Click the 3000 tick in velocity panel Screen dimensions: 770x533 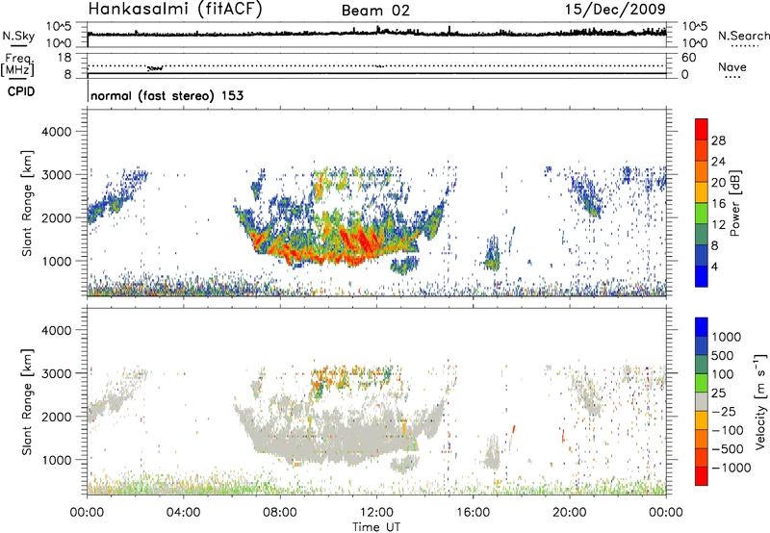(x=57, y=373)
